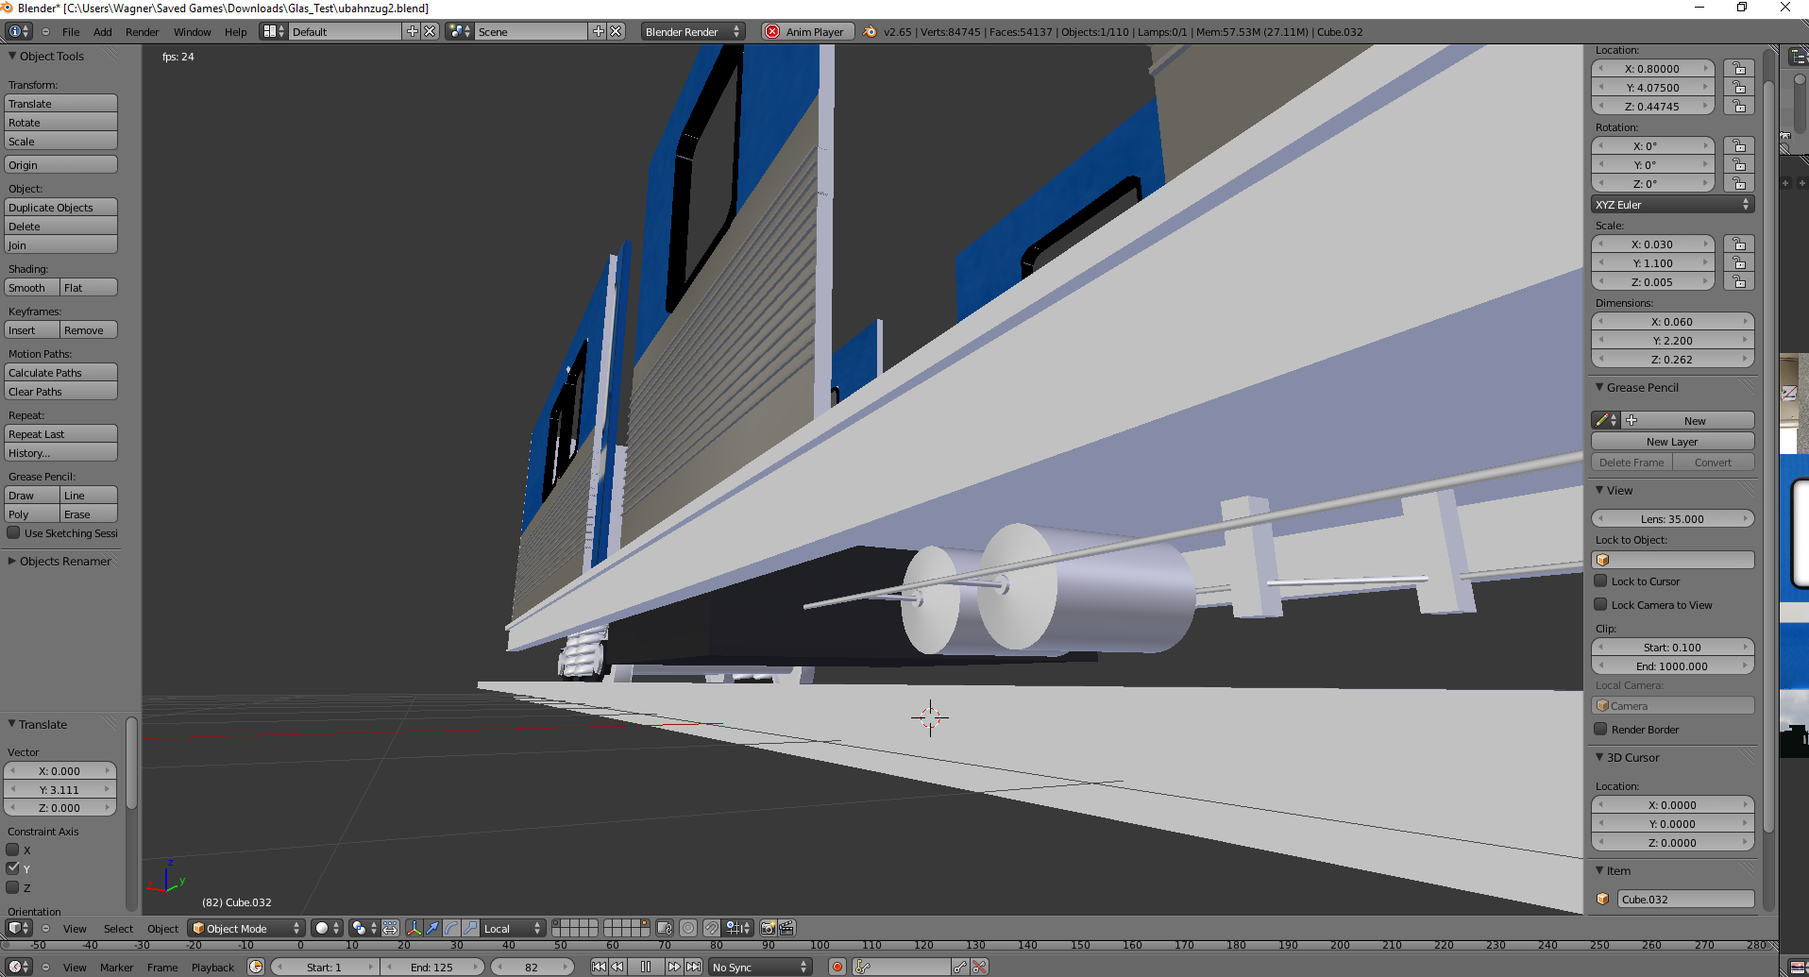Toggle the proportional editing circle icon
This screenshot has width=1809, height=977.
688,928
